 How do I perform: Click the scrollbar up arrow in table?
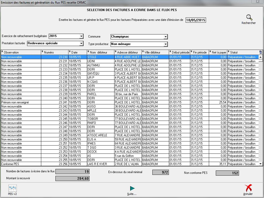pos(260,57)
